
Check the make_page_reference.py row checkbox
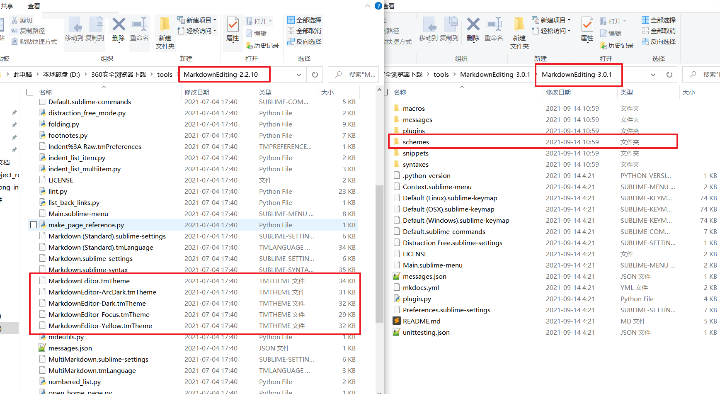34,225
